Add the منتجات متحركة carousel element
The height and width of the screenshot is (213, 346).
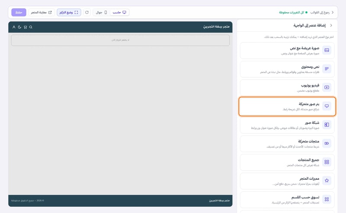pos(287,144)
